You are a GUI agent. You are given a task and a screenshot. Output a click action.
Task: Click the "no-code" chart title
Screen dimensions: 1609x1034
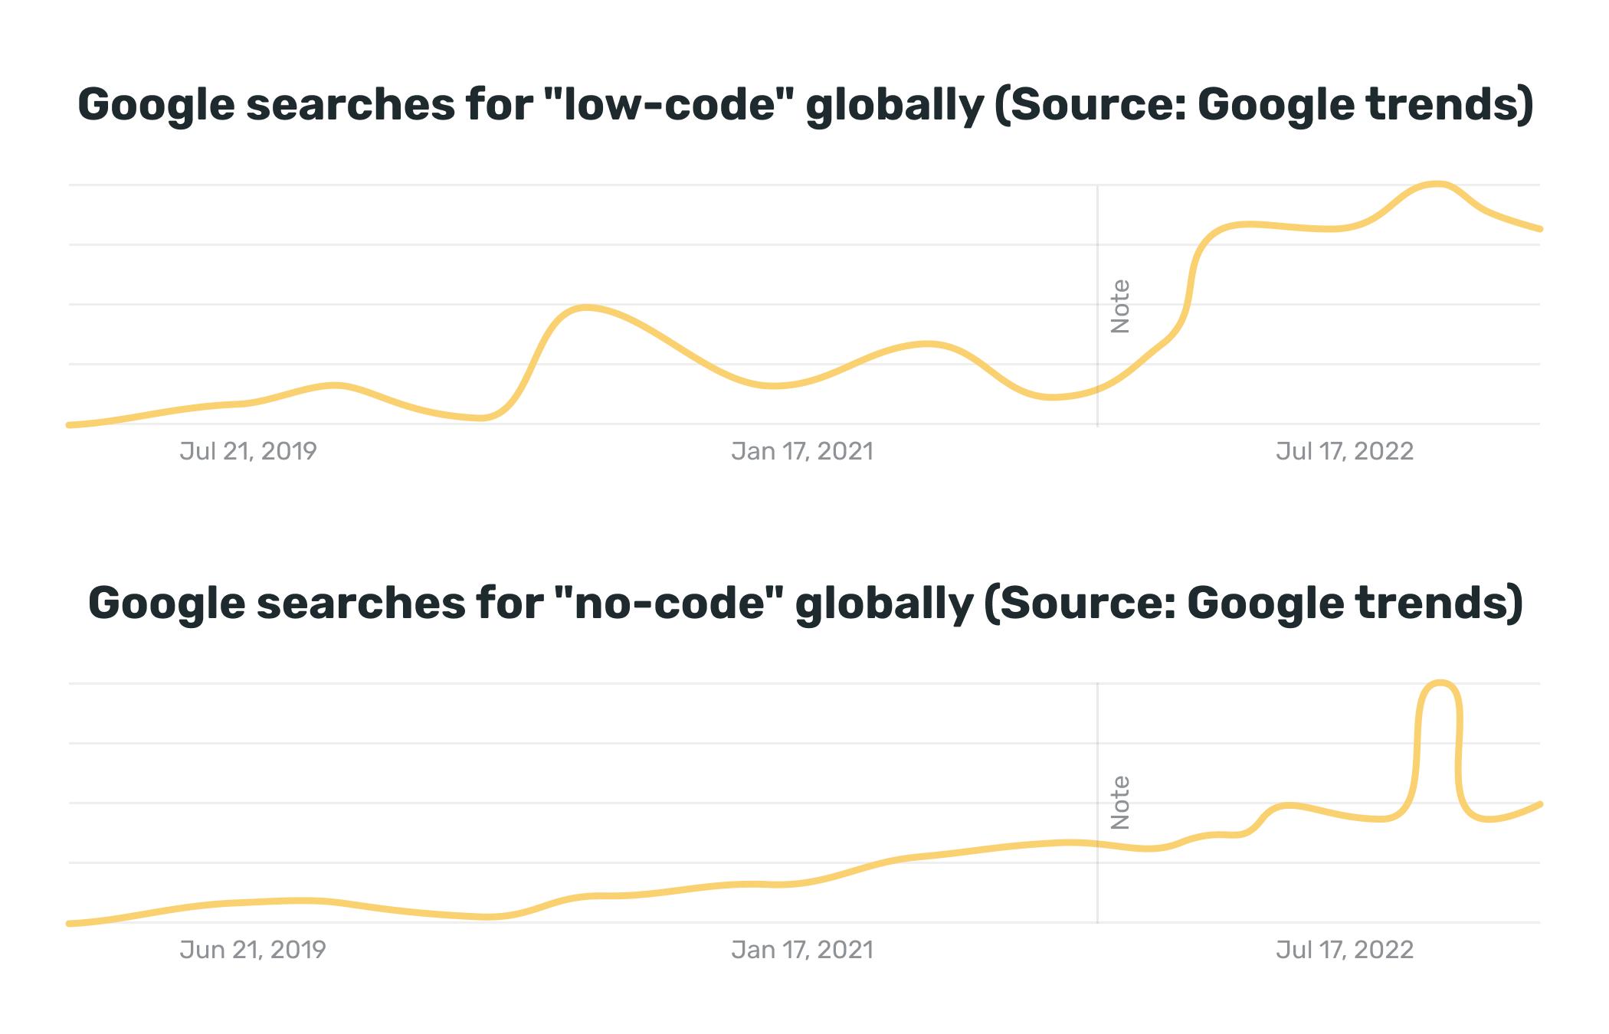[804, 604]
